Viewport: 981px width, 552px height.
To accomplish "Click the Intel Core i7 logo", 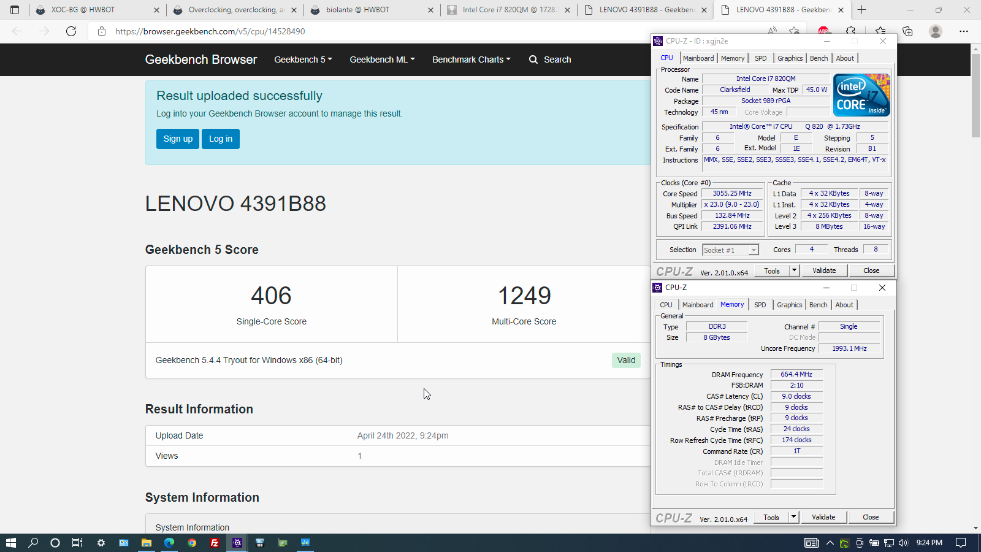I will [861, 95].
